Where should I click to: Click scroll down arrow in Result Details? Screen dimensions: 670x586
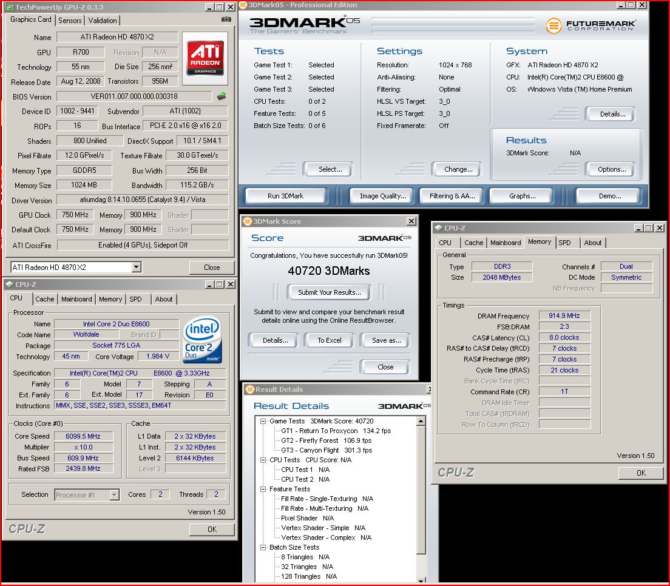point(421,580)
